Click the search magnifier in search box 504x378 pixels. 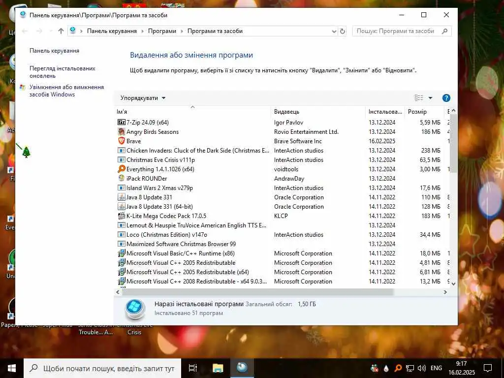(x=445, y=31)
